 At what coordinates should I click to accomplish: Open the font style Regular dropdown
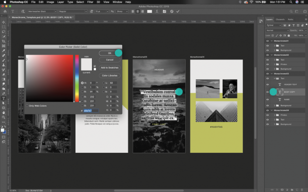pyautogui.click(x=73, y=11)
